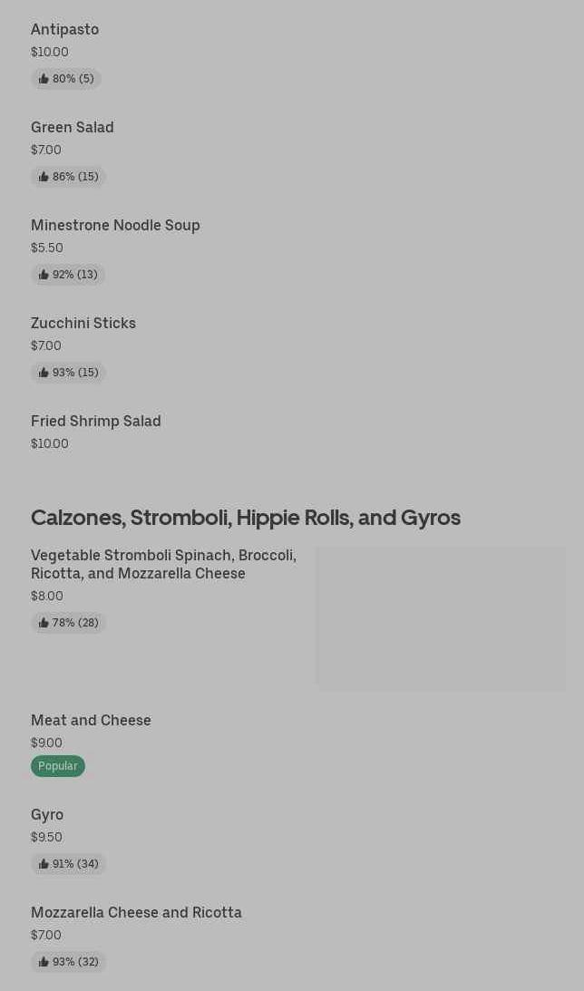This screenshot has width=584, height=991.
Task: Open the Gyro menu item
Action: point(47,815)
